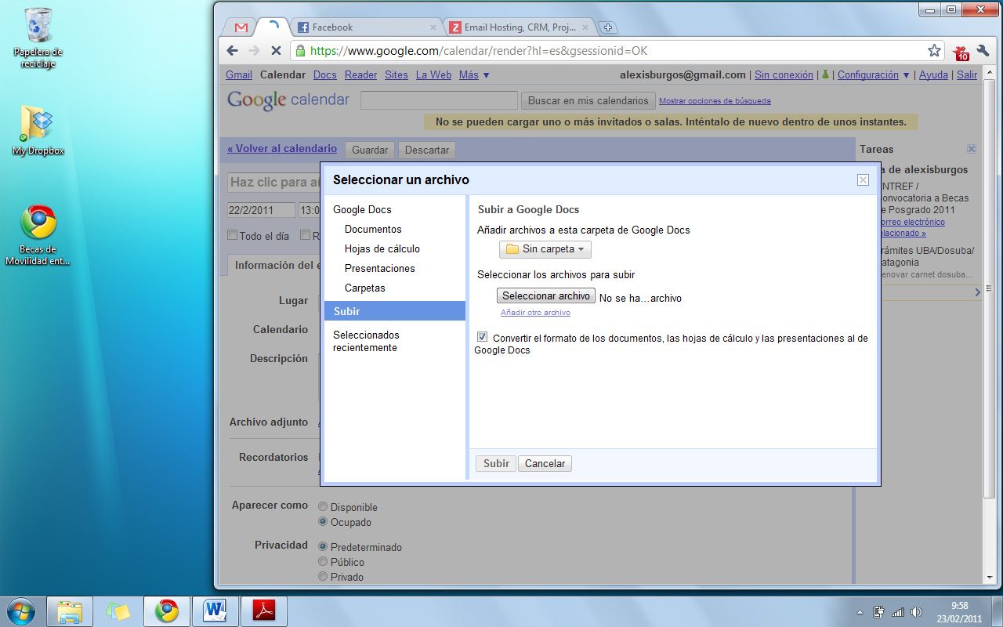The image size is (1003, 627).
Task: Click the Guardar button
Action: pos(370,150)
